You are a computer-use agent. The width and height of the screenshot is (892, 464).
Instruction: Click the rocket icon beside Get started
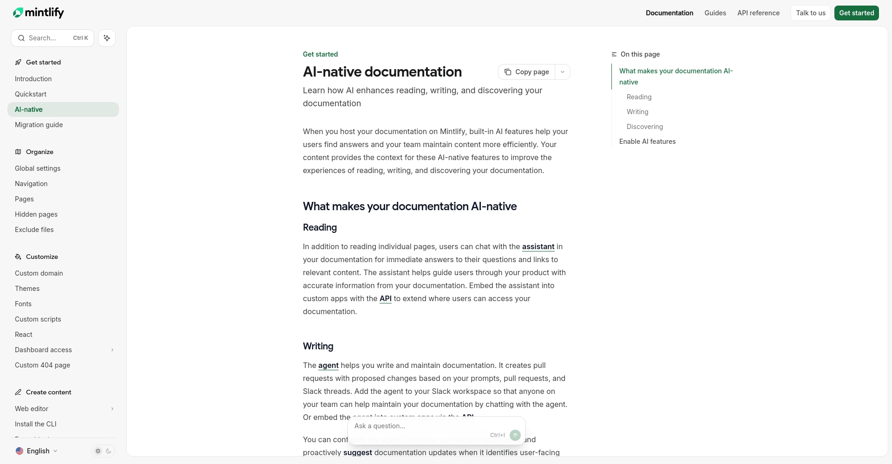[x=18, y=62]
